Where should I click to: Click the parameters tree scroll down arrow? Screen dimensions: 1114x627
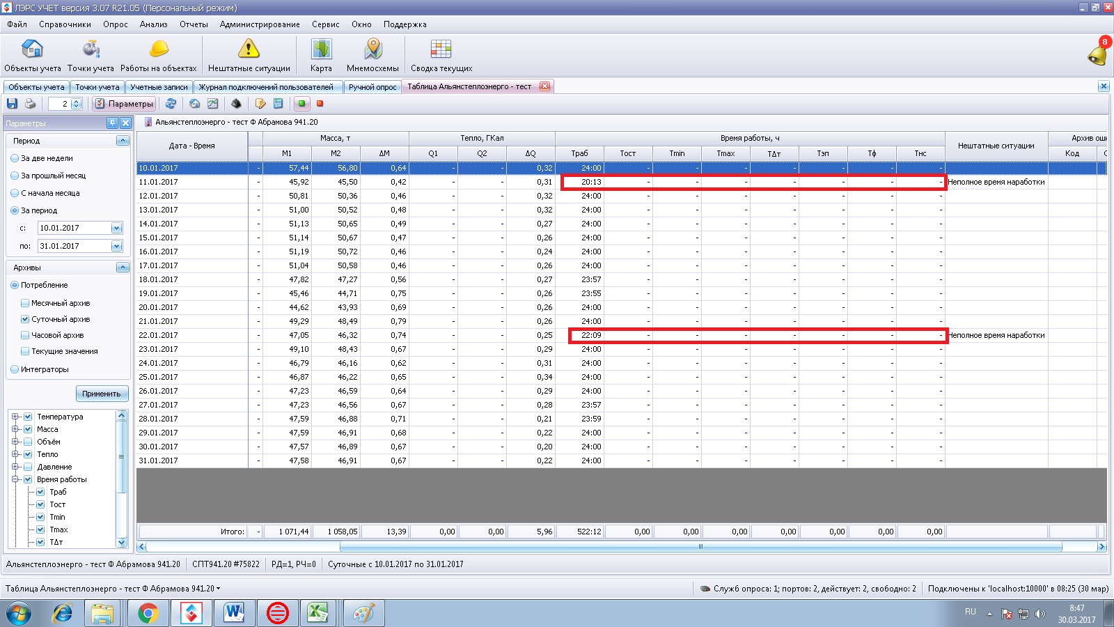(x=122, y=543)
